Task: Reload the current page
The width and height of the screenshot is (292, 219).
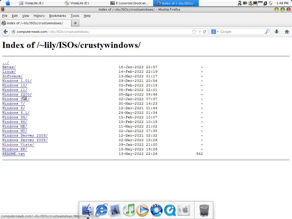Action: pos(204,32)
